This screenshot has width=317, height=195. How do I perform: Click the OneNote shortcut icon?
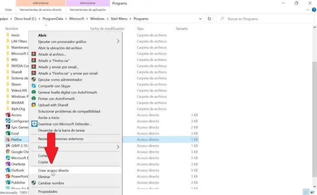8,164
